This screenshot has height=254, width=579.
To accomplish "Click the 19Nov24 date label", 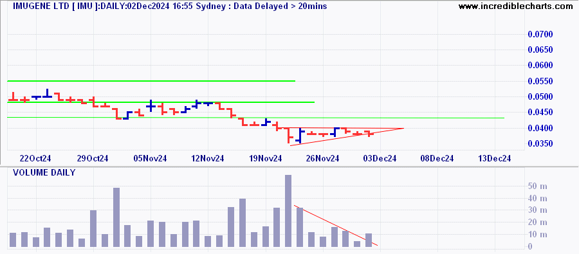I will pos(266,158).
